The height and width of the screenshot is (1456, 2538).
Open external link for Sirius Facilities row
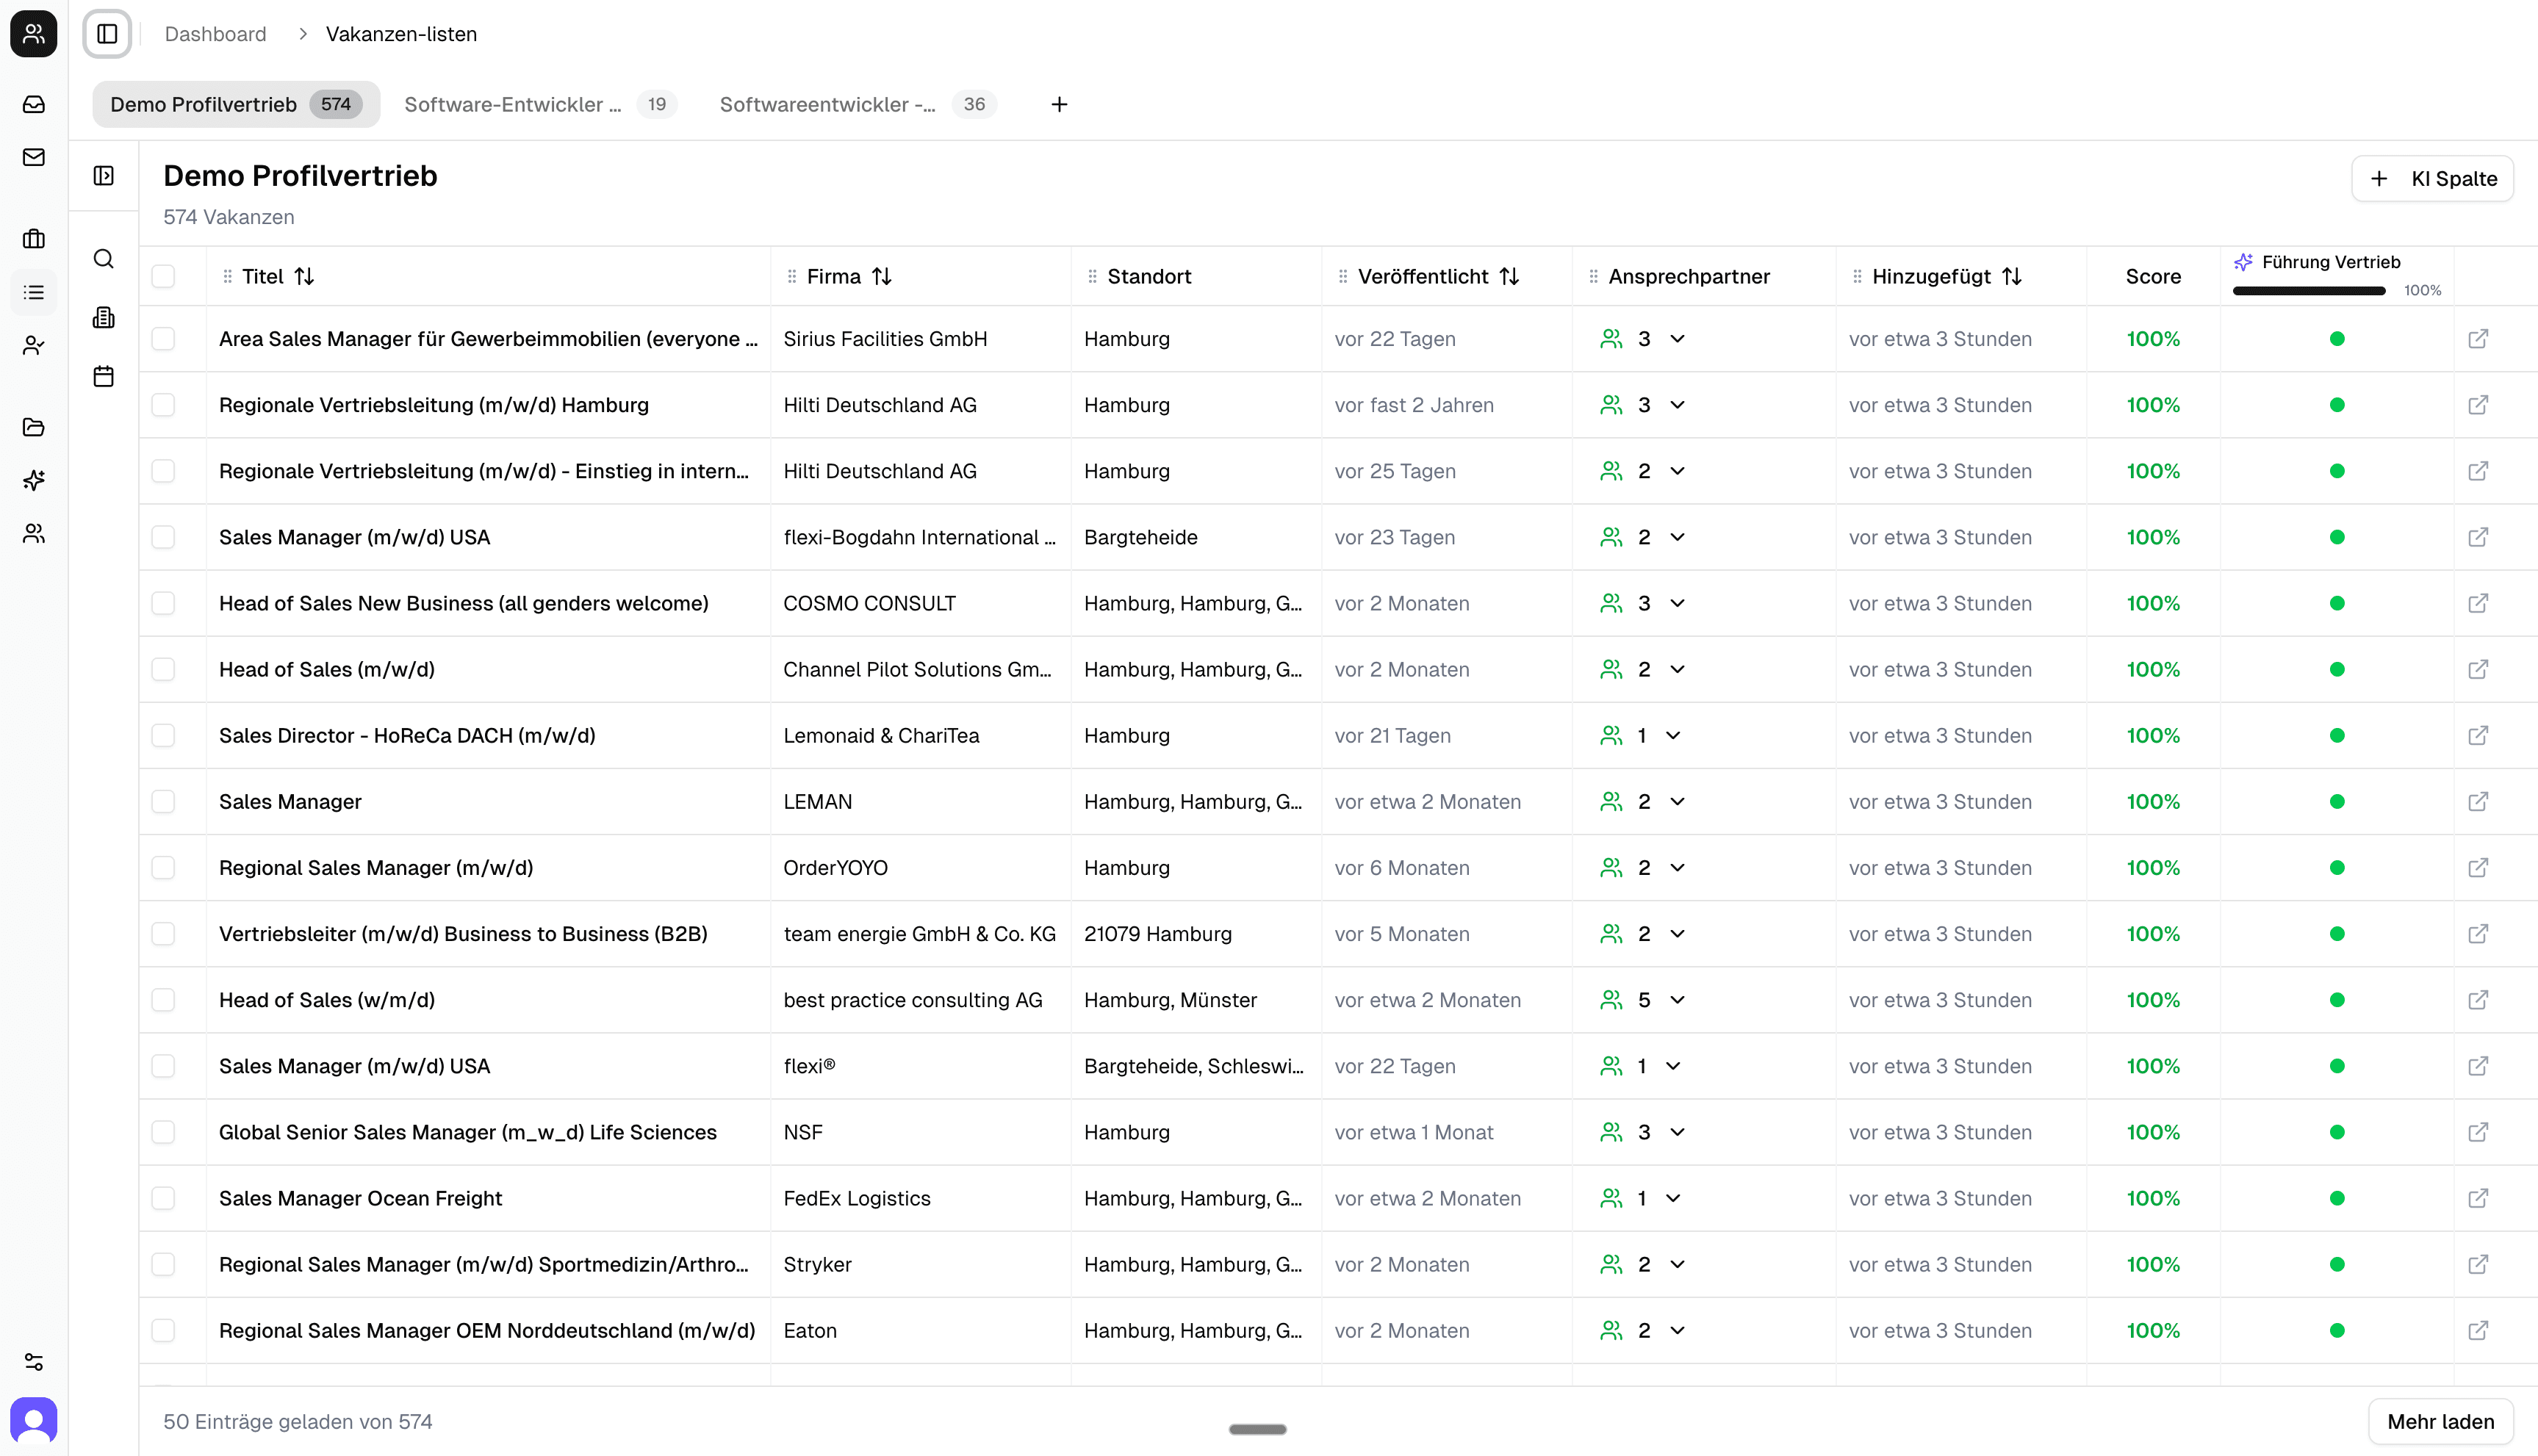2477,339
